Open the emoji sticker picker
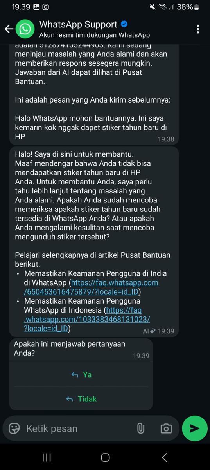This screenshot has height=470, width=210. click(x=14, y=428)
